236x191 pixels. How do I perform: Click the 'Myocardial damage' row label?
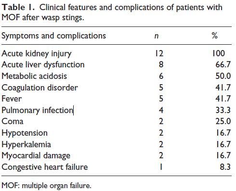[x=36, y=156]
